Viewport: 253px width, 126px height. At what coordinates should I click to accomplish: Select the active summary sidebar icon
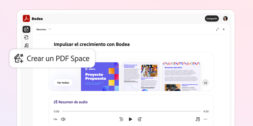pyautogui.click(x=26, y=29)
